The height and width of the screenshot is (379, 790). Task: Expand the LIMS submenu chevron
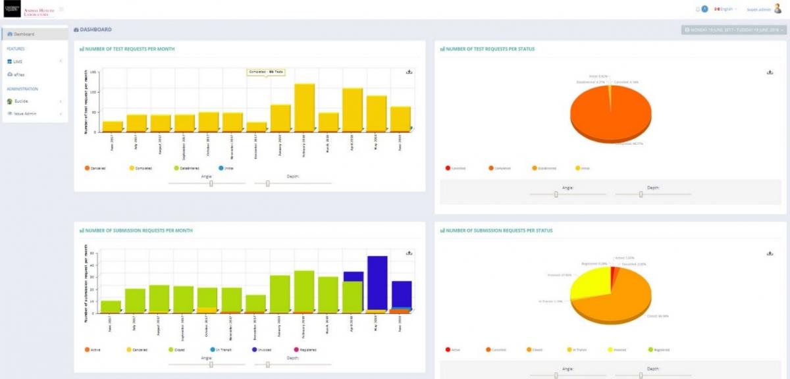[61, 61]
